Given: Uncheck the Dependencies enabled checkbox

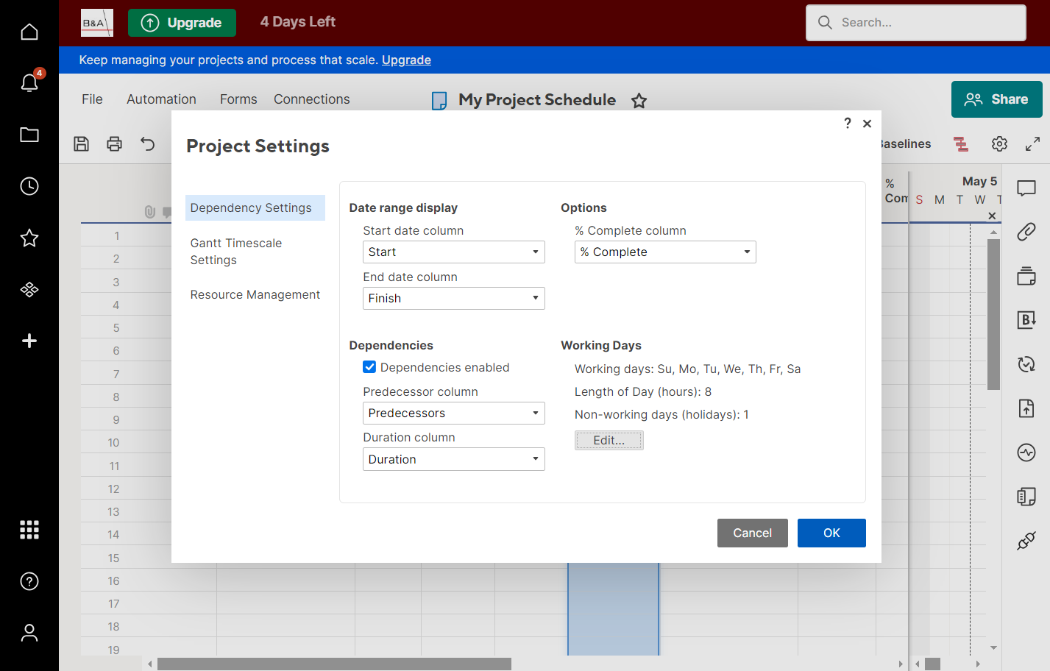Looking at the screenshot, I should tap(369, 367).
